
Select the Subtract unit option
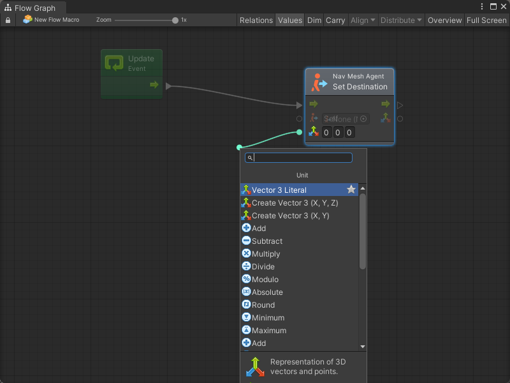tap(266, 241)
